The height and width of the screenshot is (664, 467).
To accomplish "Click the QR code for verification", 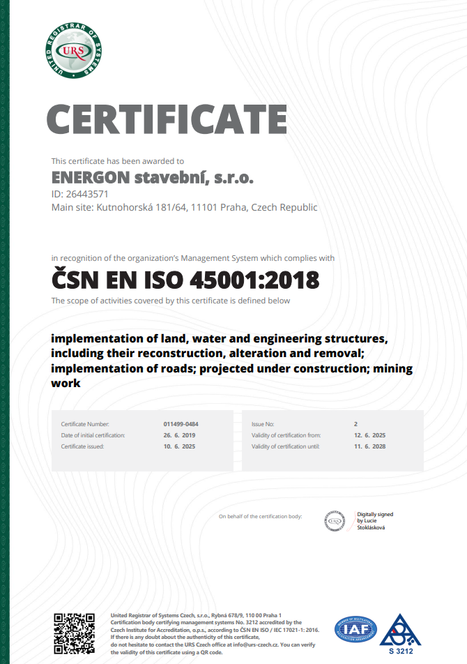I will click(x=74, y=633).
